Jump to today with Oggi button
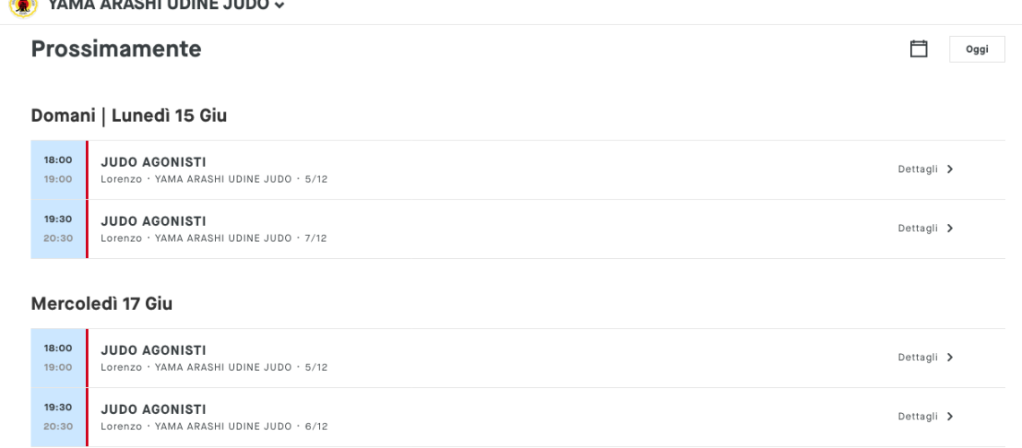Image resolution: width=1022 pixels, height=448 pixels. 977,49
